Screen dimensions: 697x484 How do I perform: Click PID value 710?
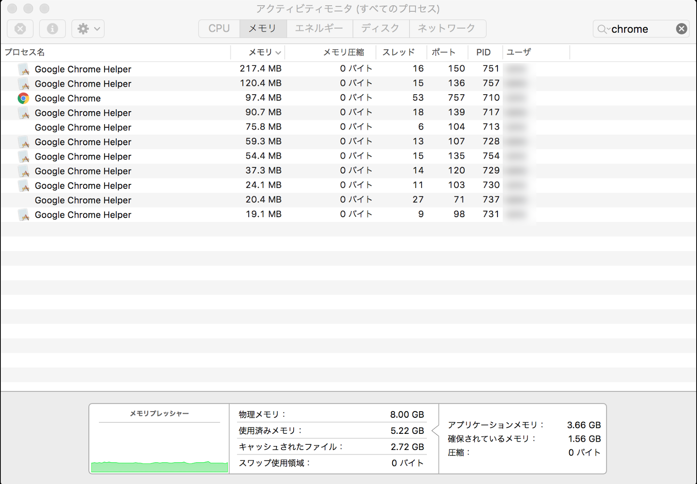tap(491, 98)
